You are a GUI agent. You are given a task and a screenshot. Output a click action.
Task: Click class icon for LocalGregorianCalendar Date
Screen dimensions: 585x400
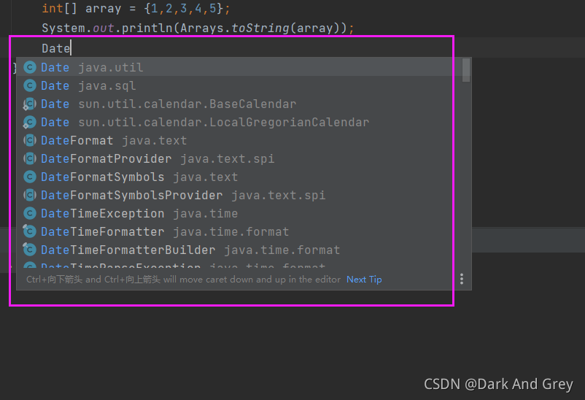click(x=30, y=122)
